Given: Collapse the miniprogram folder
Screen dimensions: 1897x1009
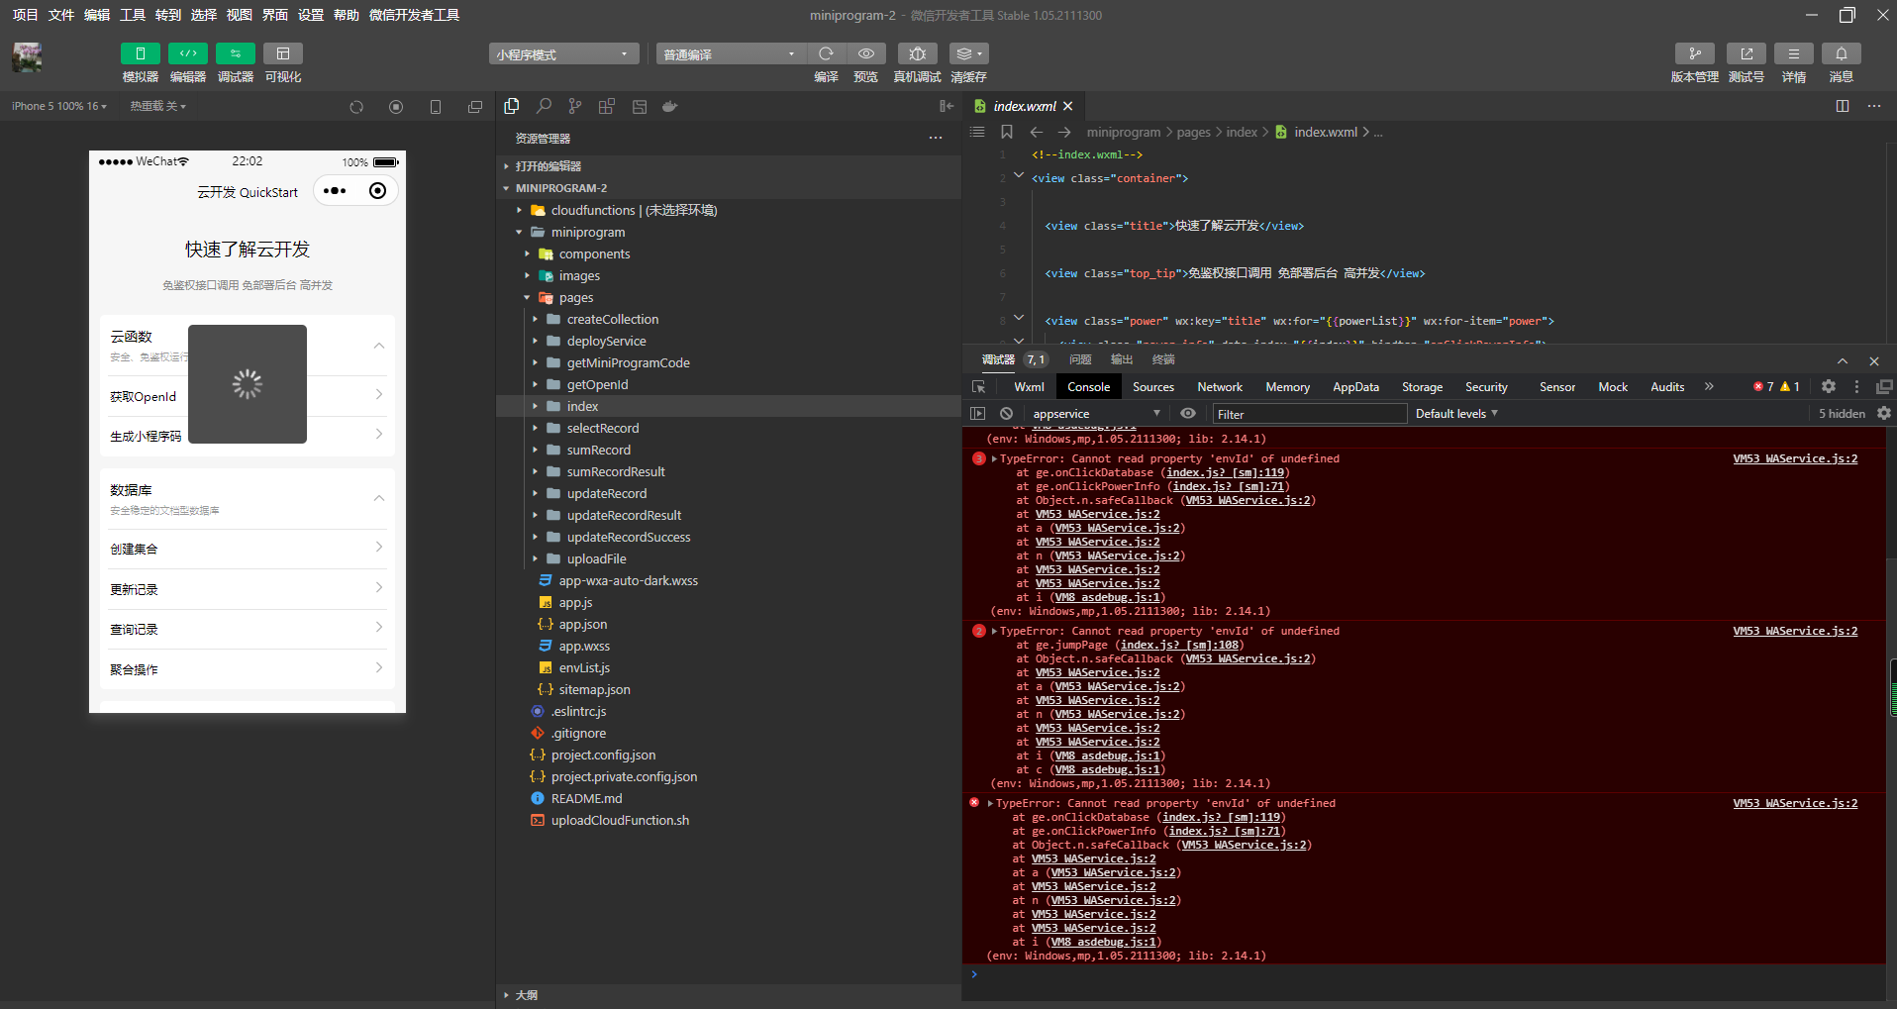Looking at the screenshot, I should point(519,232).
